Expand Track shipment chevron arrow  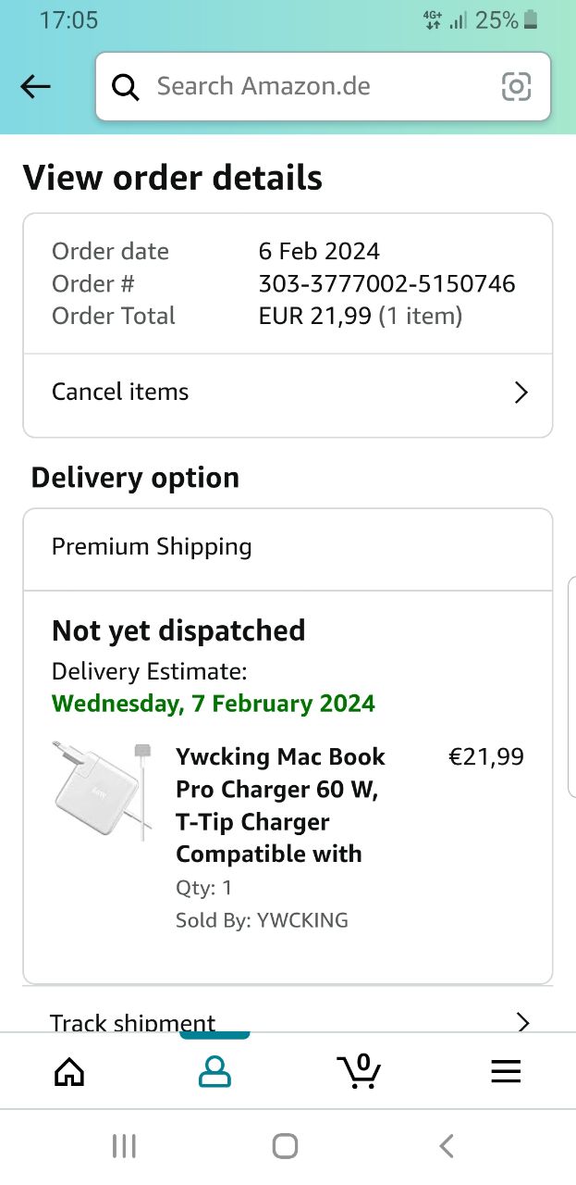522,1021
